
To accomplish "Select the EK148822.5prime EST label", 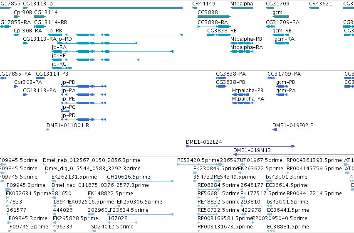I will click(x=110, y=194).
